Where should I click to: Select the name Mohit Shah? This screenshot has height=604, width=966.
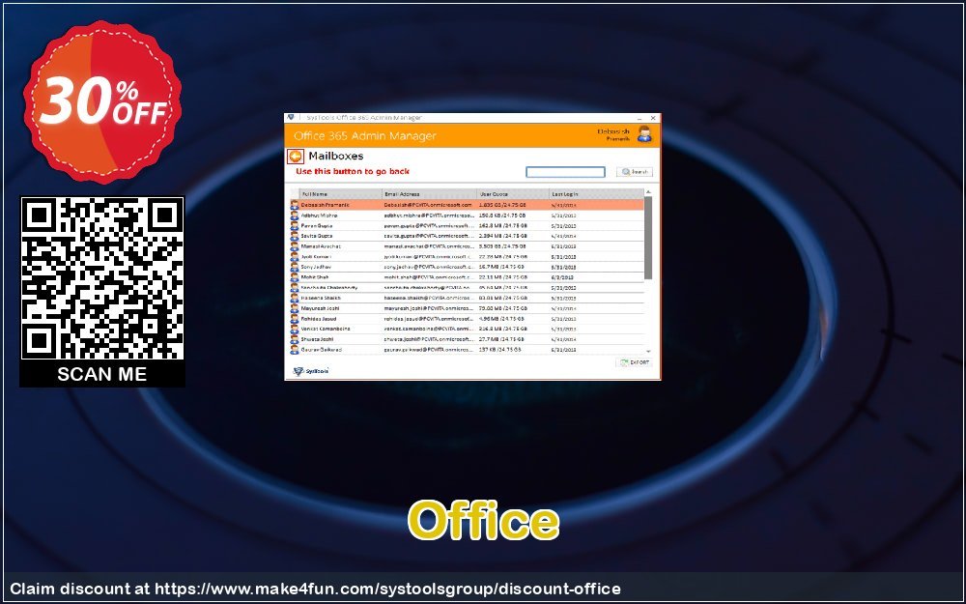click(x=315, y=277)
